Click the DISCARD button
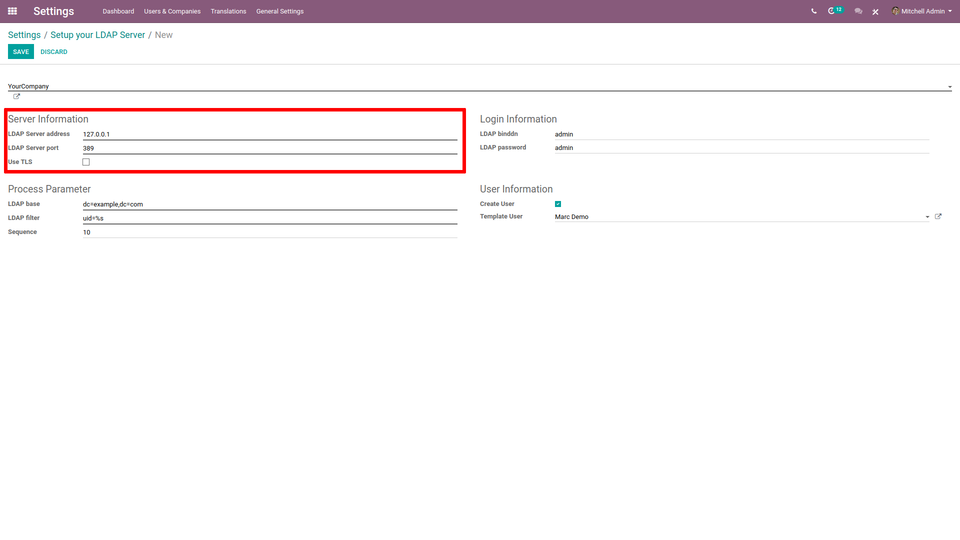This screenshot has width=960, height=540. coord(52,51)
